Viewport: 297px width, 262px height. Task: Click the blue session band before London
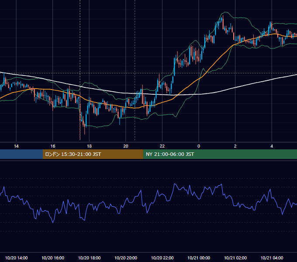pyautogui.click(x=21, y=154)
